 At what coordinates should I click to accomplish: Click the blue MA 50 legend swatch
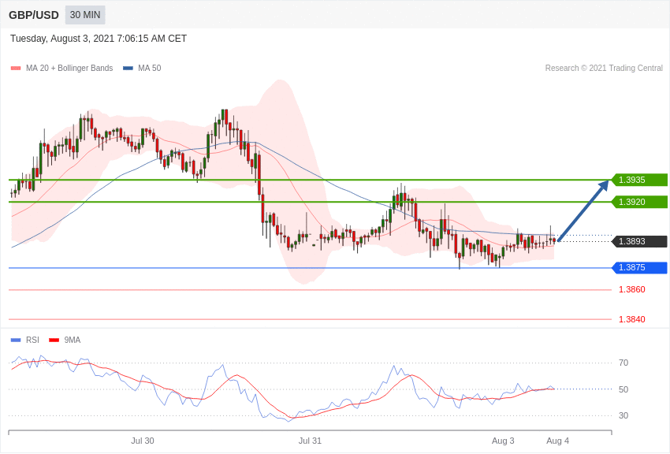point(128,69)
